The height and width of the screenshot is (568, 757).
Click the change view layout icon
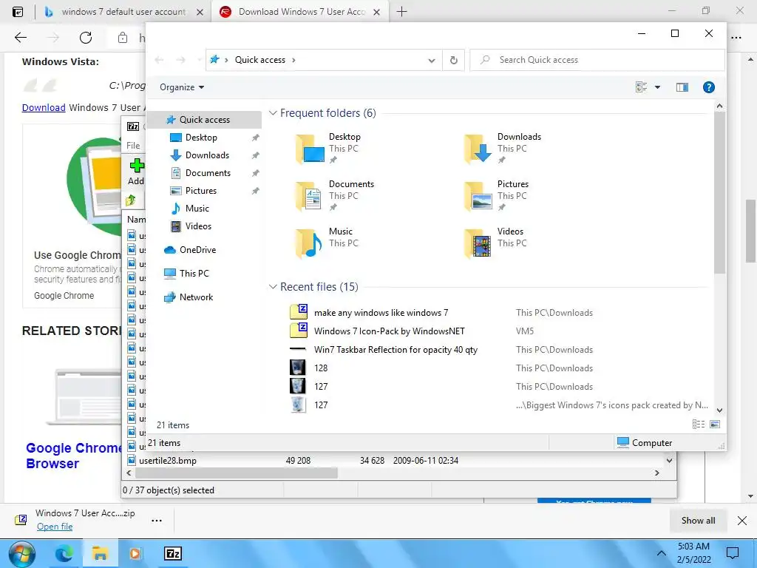(641, 87)
